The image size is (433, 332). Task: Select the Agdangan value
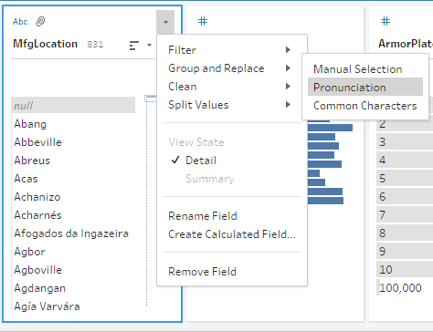point(73,288)
